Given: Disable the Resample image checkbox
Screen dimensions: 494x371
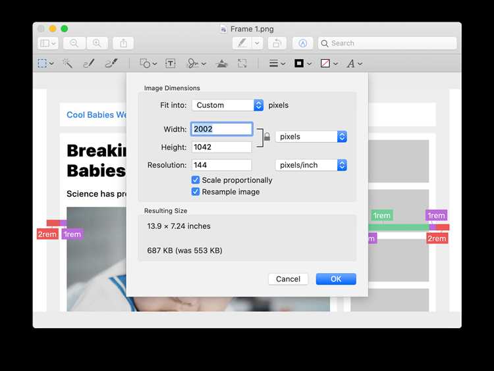Looking at the screenshot, I should tap(196, 191).
